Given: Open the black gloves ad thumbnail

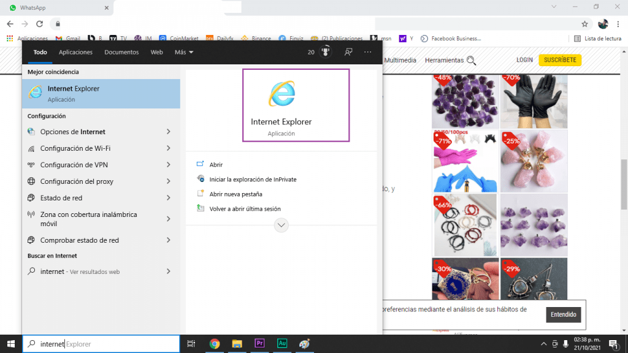Looking at the screenshot, I should coord(534,101).
